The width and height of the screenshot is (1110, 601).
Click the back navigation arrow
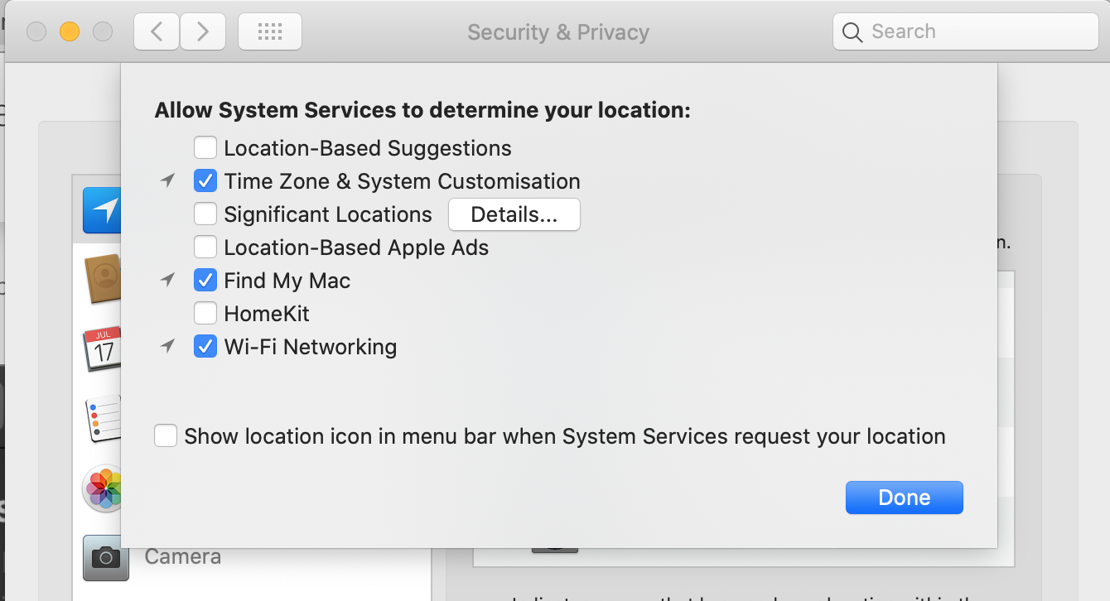click(x=156, y=32)
